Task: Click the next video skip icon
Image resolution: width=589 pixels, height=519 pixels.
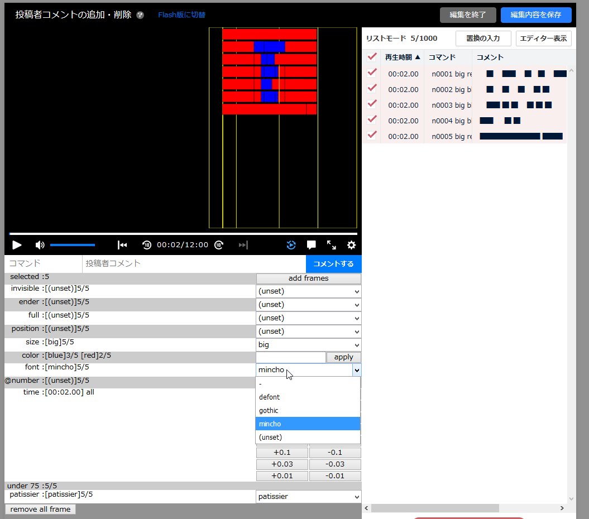Action: tap(243, 245)
